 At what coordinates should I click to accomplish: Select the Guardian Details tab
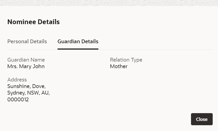point(78,41)
